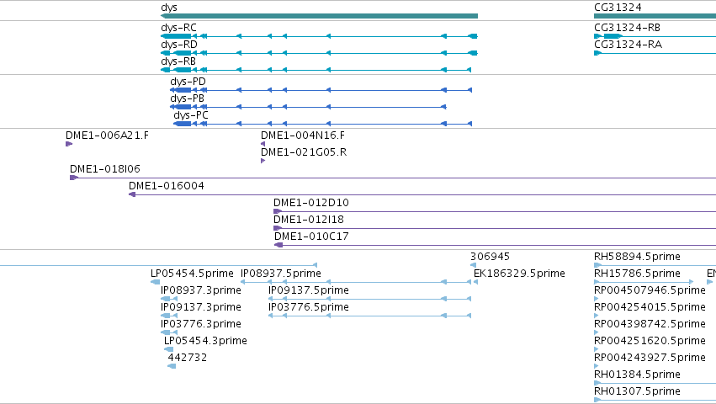Click the DME1-018I06 clone label
Image resolution: width=716 pixels, height=404 pixels.
105,169
